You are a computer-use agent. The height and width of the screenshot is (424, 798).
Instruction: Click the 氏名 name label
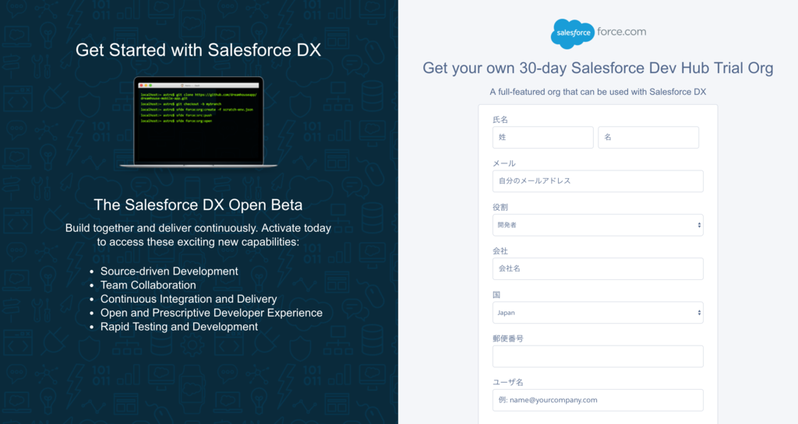(x=500, y=119)
